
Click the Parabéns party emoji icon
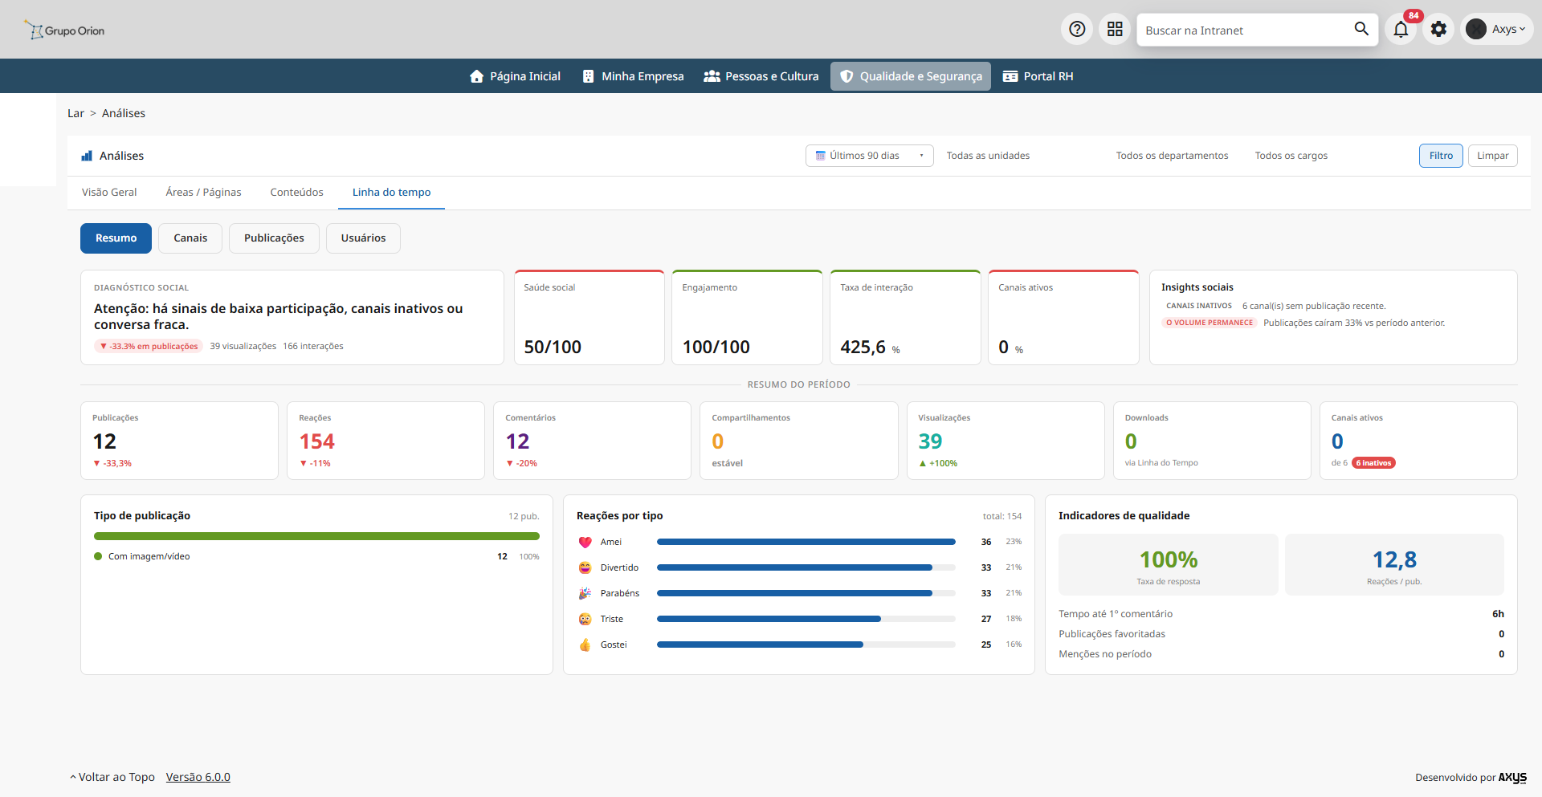pos(585,593)
